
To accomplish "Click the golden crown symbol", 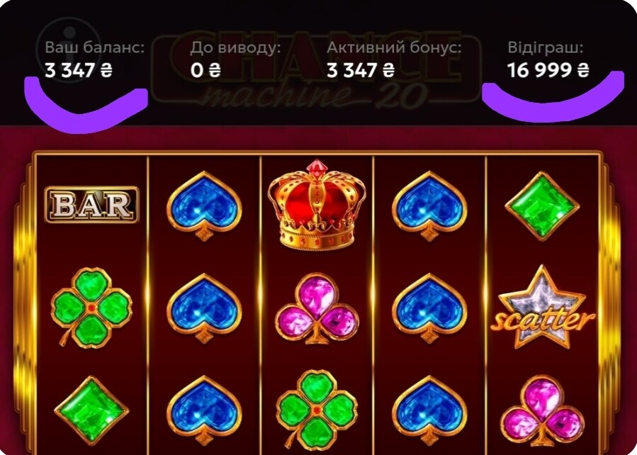I will (317, 204).
